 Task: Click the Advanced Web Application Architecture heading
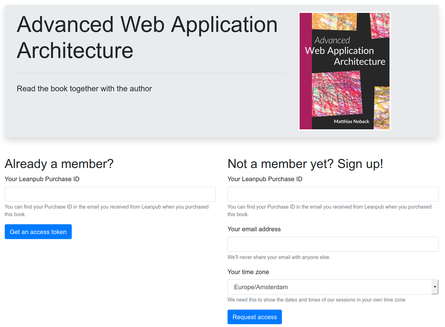pyautogui.click(x=147, y=37)
